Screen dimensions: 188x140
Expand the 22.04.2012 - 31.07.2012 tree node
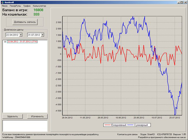5,42
